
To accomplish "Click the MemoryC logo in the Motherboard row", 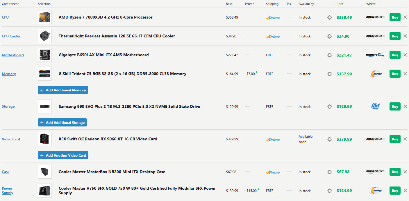I will [375, 55].
